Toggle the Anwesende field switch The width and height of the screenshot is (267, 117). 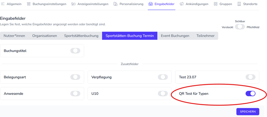(75, 93)
